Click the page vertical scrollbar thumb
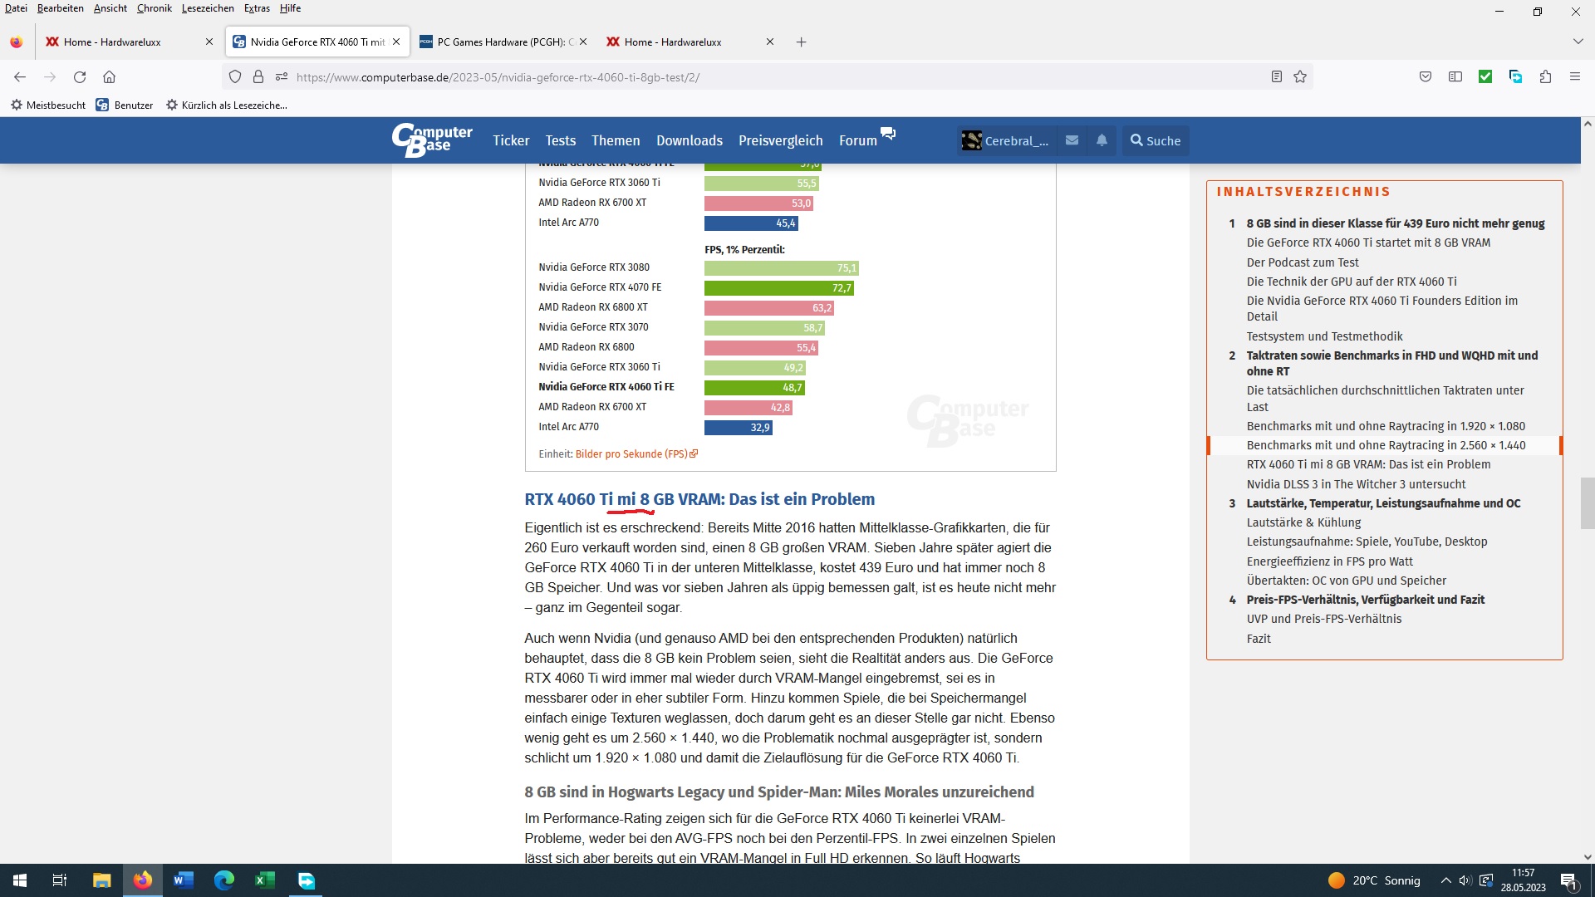The height and width of the screenshot is (897, 1595). point(1587,502)
